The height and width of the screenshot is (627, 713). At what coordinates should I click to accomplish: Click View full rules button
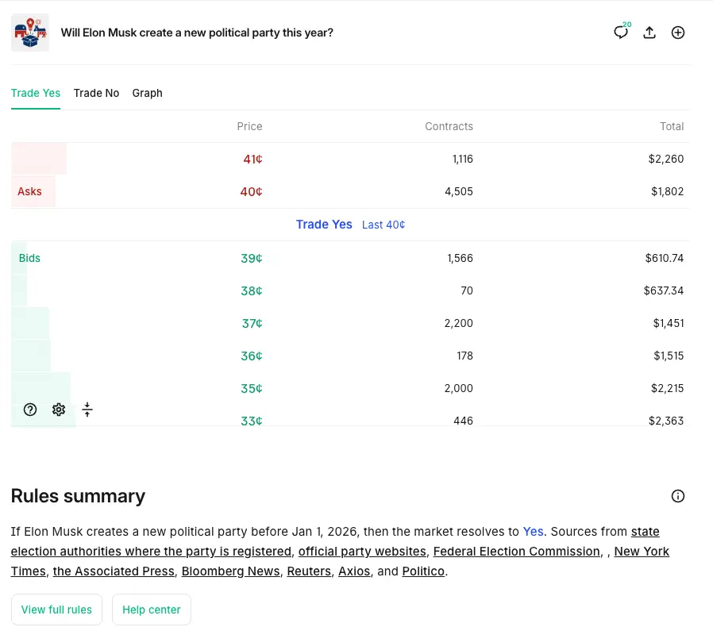56,610
